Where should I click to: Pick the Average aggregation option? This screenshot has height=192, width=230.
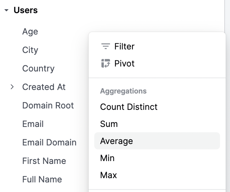pos(116,141)
